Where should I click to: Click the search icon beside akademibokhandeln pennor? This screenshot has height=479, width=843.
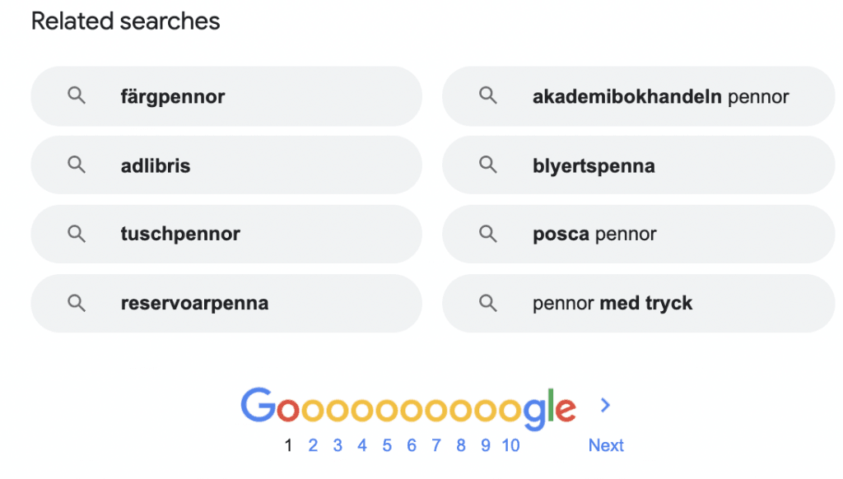point(488,96)
